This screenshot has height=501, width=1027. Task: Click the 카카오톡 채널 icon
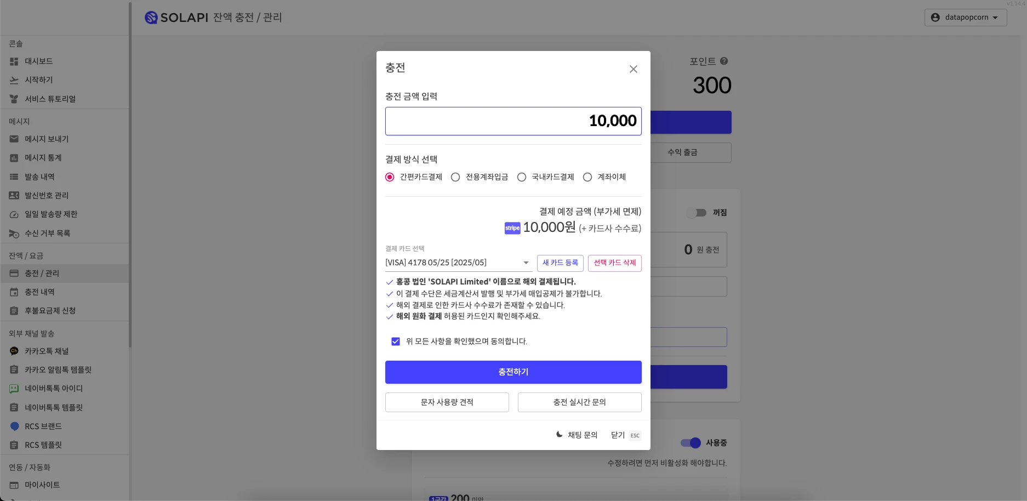pos(14,351)
